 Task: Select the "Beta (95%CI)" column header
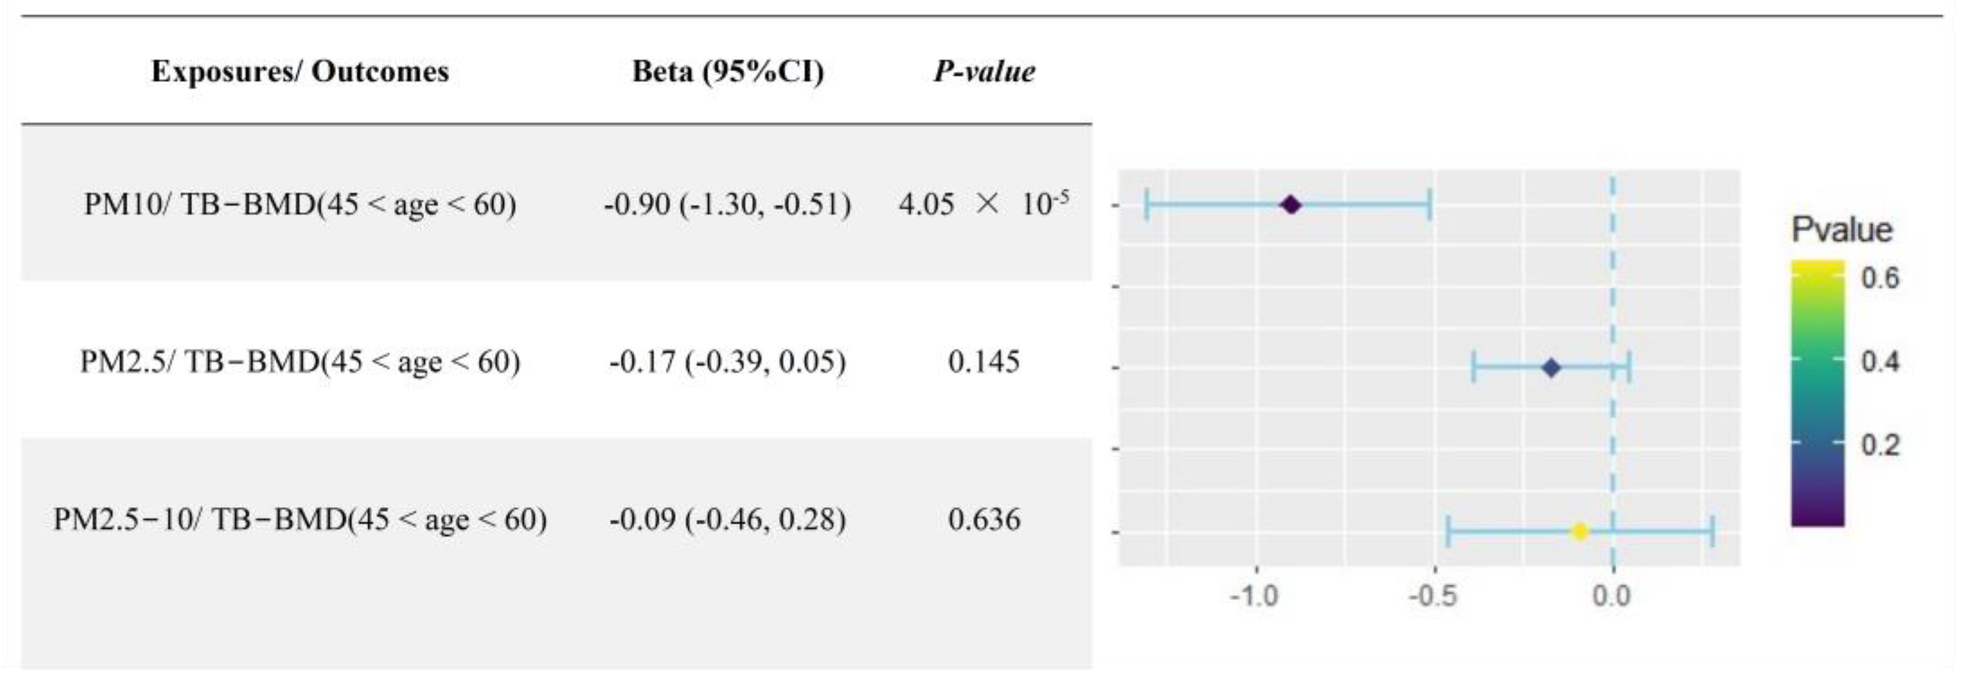pyautogui.click(x=728, y=72)
